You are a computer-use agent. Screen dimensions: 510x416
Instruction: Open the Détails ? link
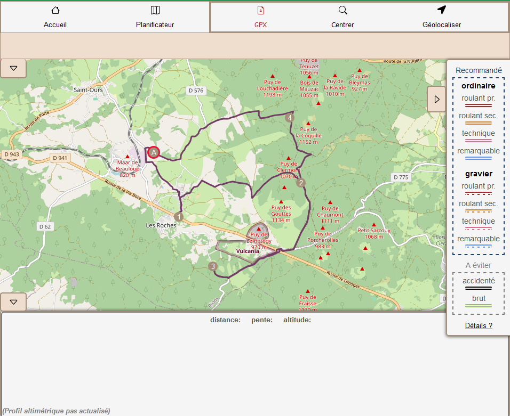(x=479, y=325)
